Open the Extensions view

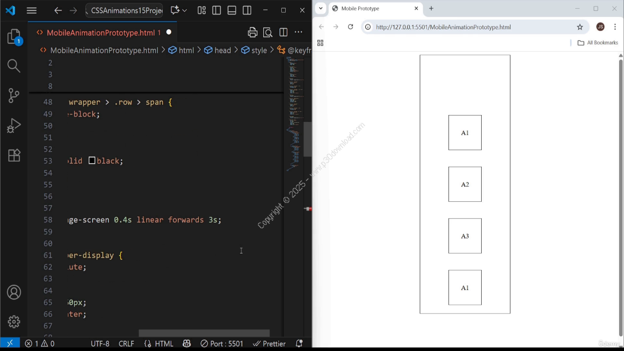14,155
